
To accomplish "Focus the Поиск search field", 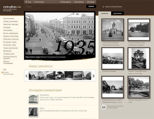I will click(x=55, y=7).
